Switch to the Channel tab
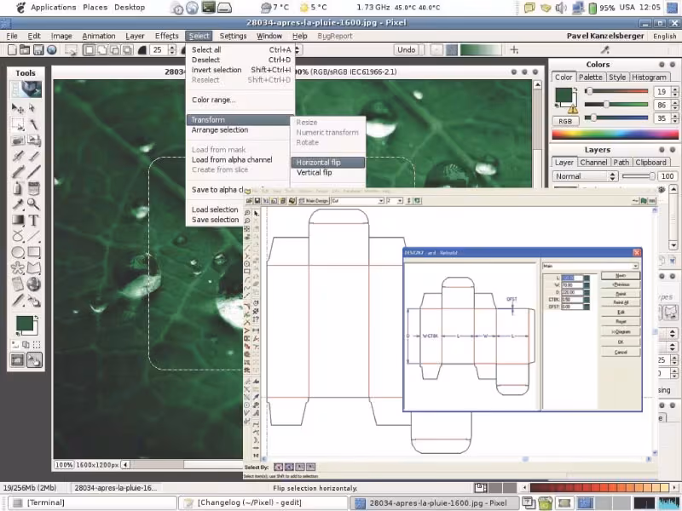 click(593, 162)
